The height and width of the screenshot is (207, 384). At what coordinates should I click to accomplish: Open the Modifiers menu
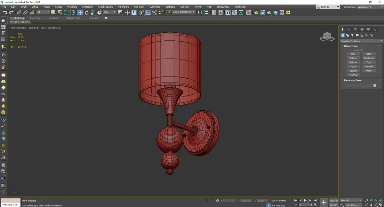click(72, 7)
